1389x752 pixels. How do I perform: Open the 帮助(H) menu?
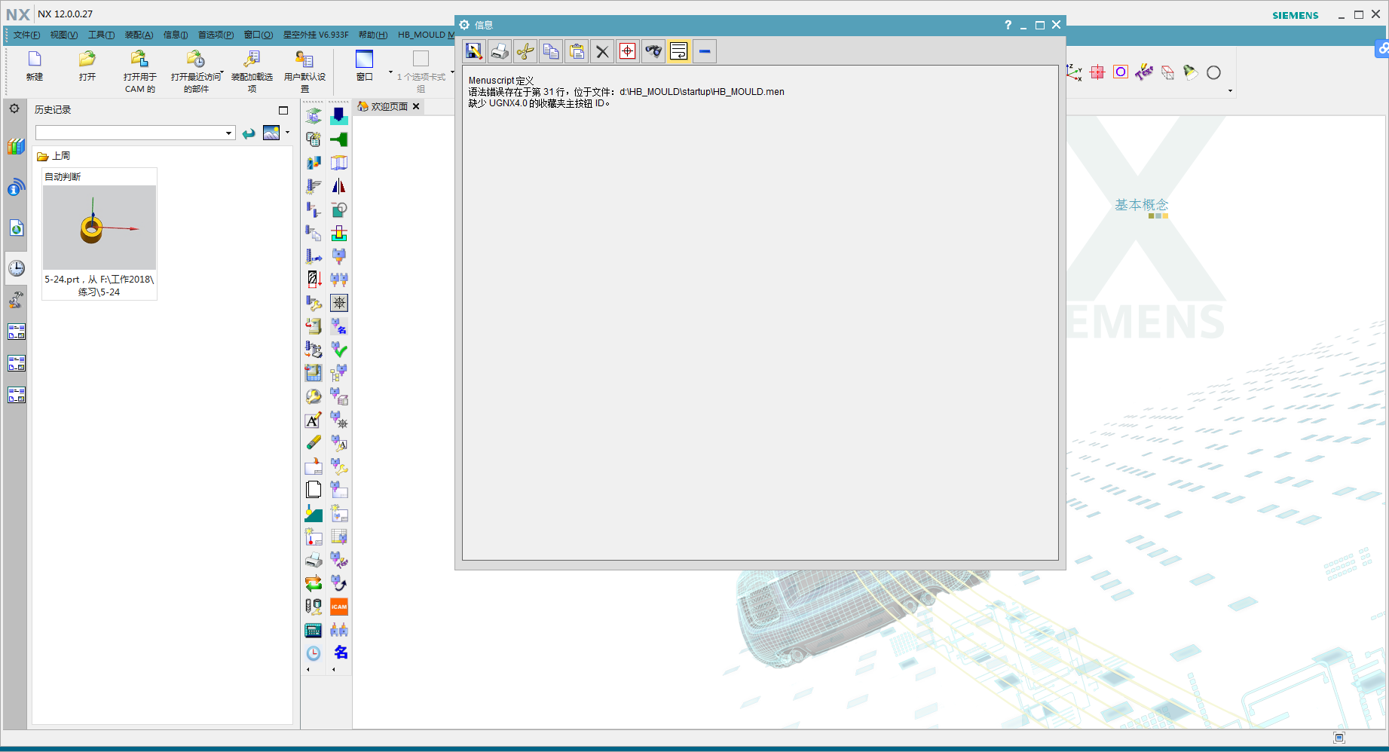click(x=373, y=35)
